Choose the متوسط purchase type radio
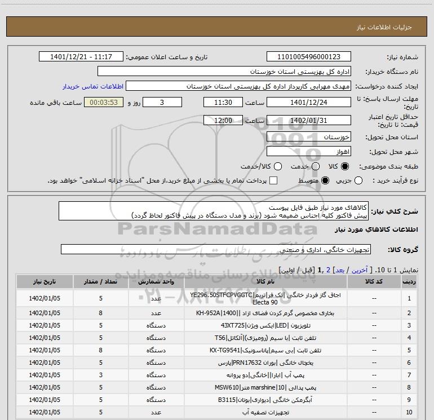 [325, 180]
